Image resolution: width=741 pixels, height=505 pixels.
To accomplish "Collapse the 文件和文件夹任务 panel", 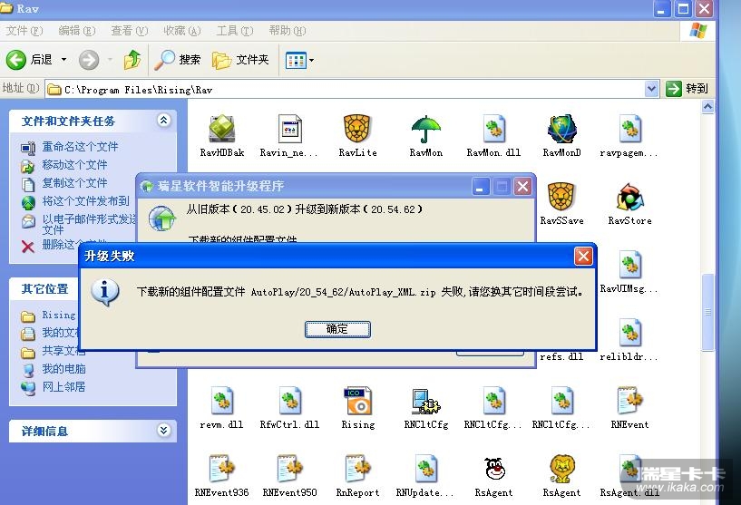I will (163, 121).
